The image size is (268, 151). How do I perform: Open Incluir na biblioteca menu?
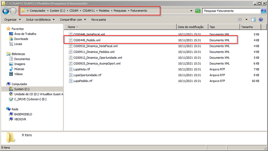pyautogui.click(x=40, y=20)
